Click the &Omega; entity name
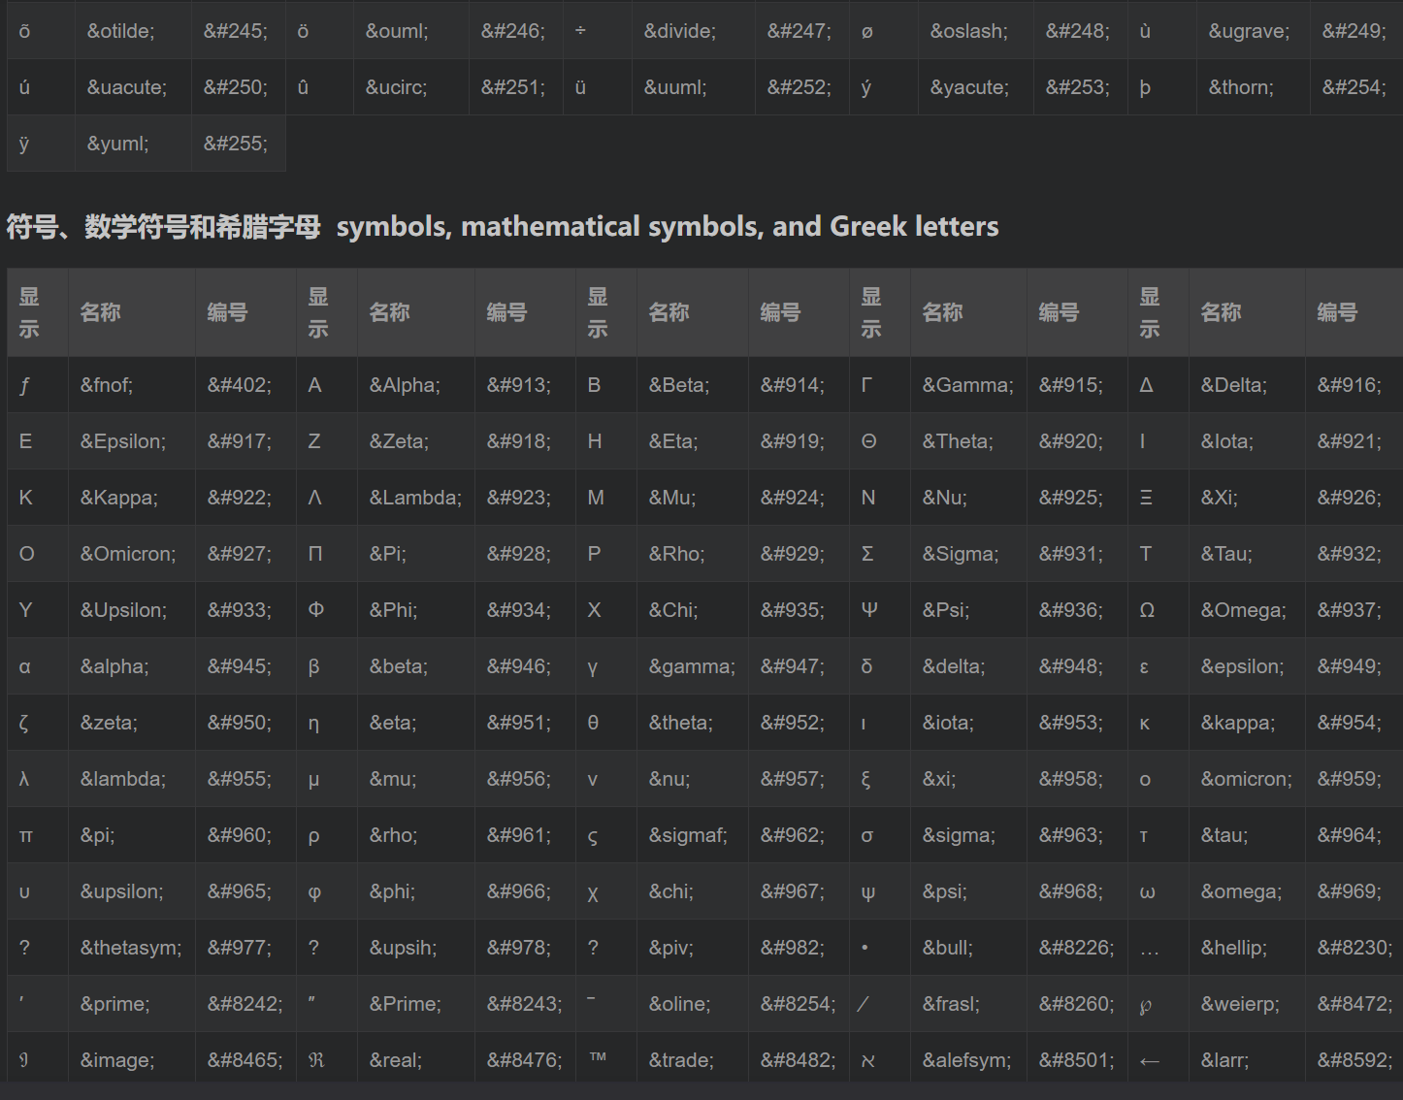Viewport: 1403px width, 1100px height. click(1244, 610)
